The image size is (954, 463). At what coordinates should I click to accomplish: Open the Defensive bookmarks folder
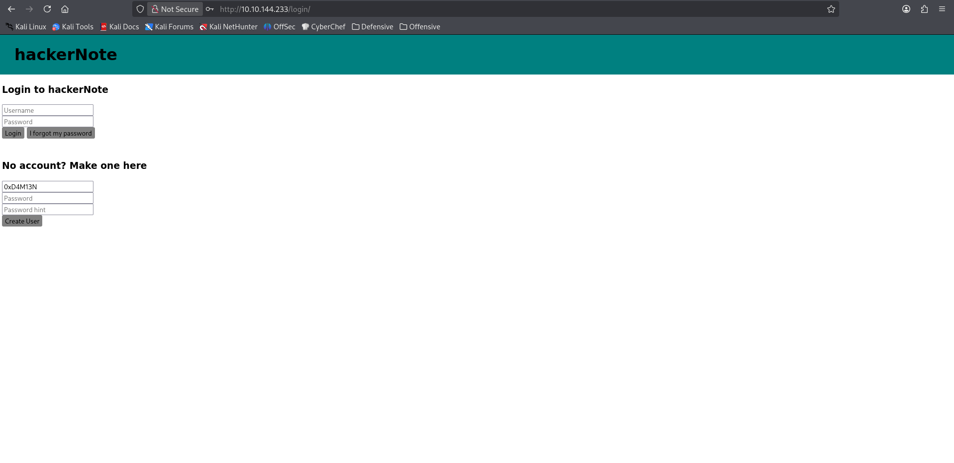tap(372, 27)
